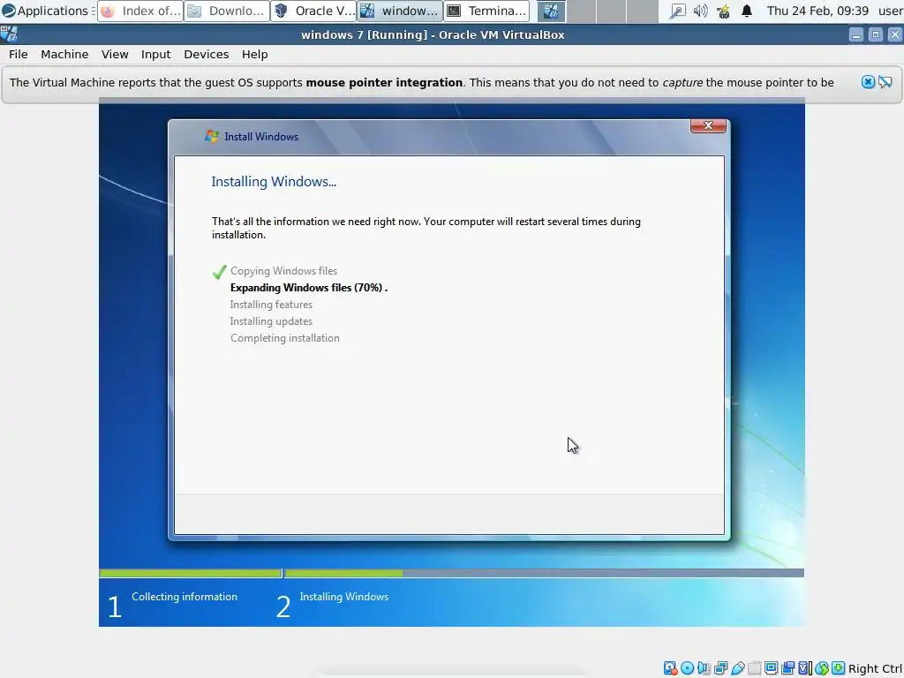Open the hard disk activity indicator
The width and height of the screenshot is (904, 678).
(670, 668)
